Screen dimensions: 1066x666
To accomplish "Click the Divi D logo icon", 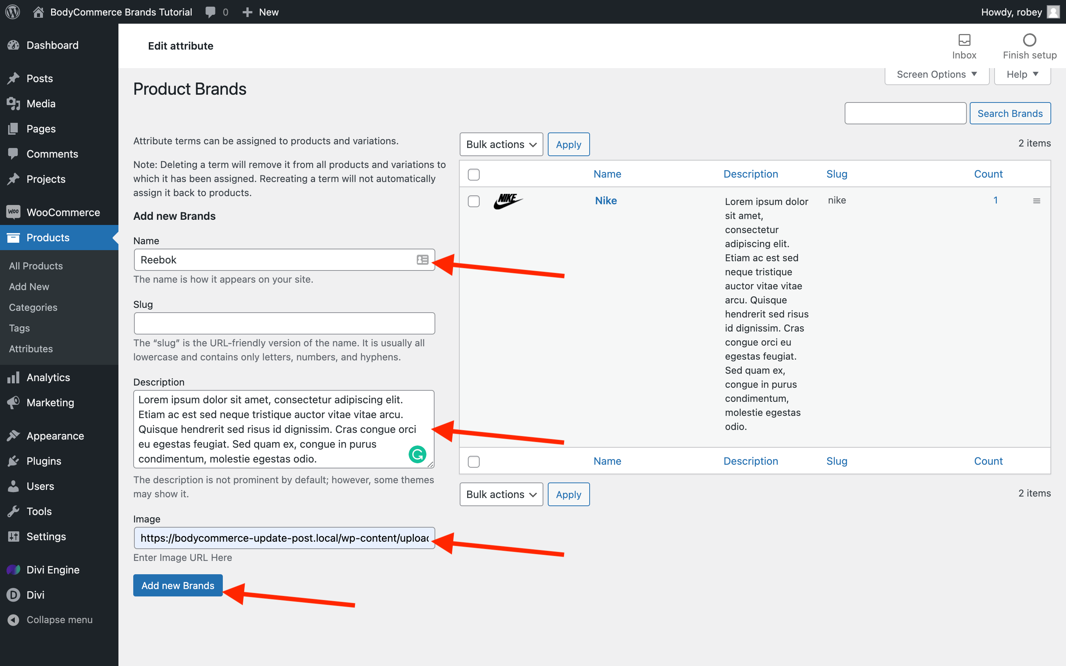I will pyautogui.click(x=14, y=595).
